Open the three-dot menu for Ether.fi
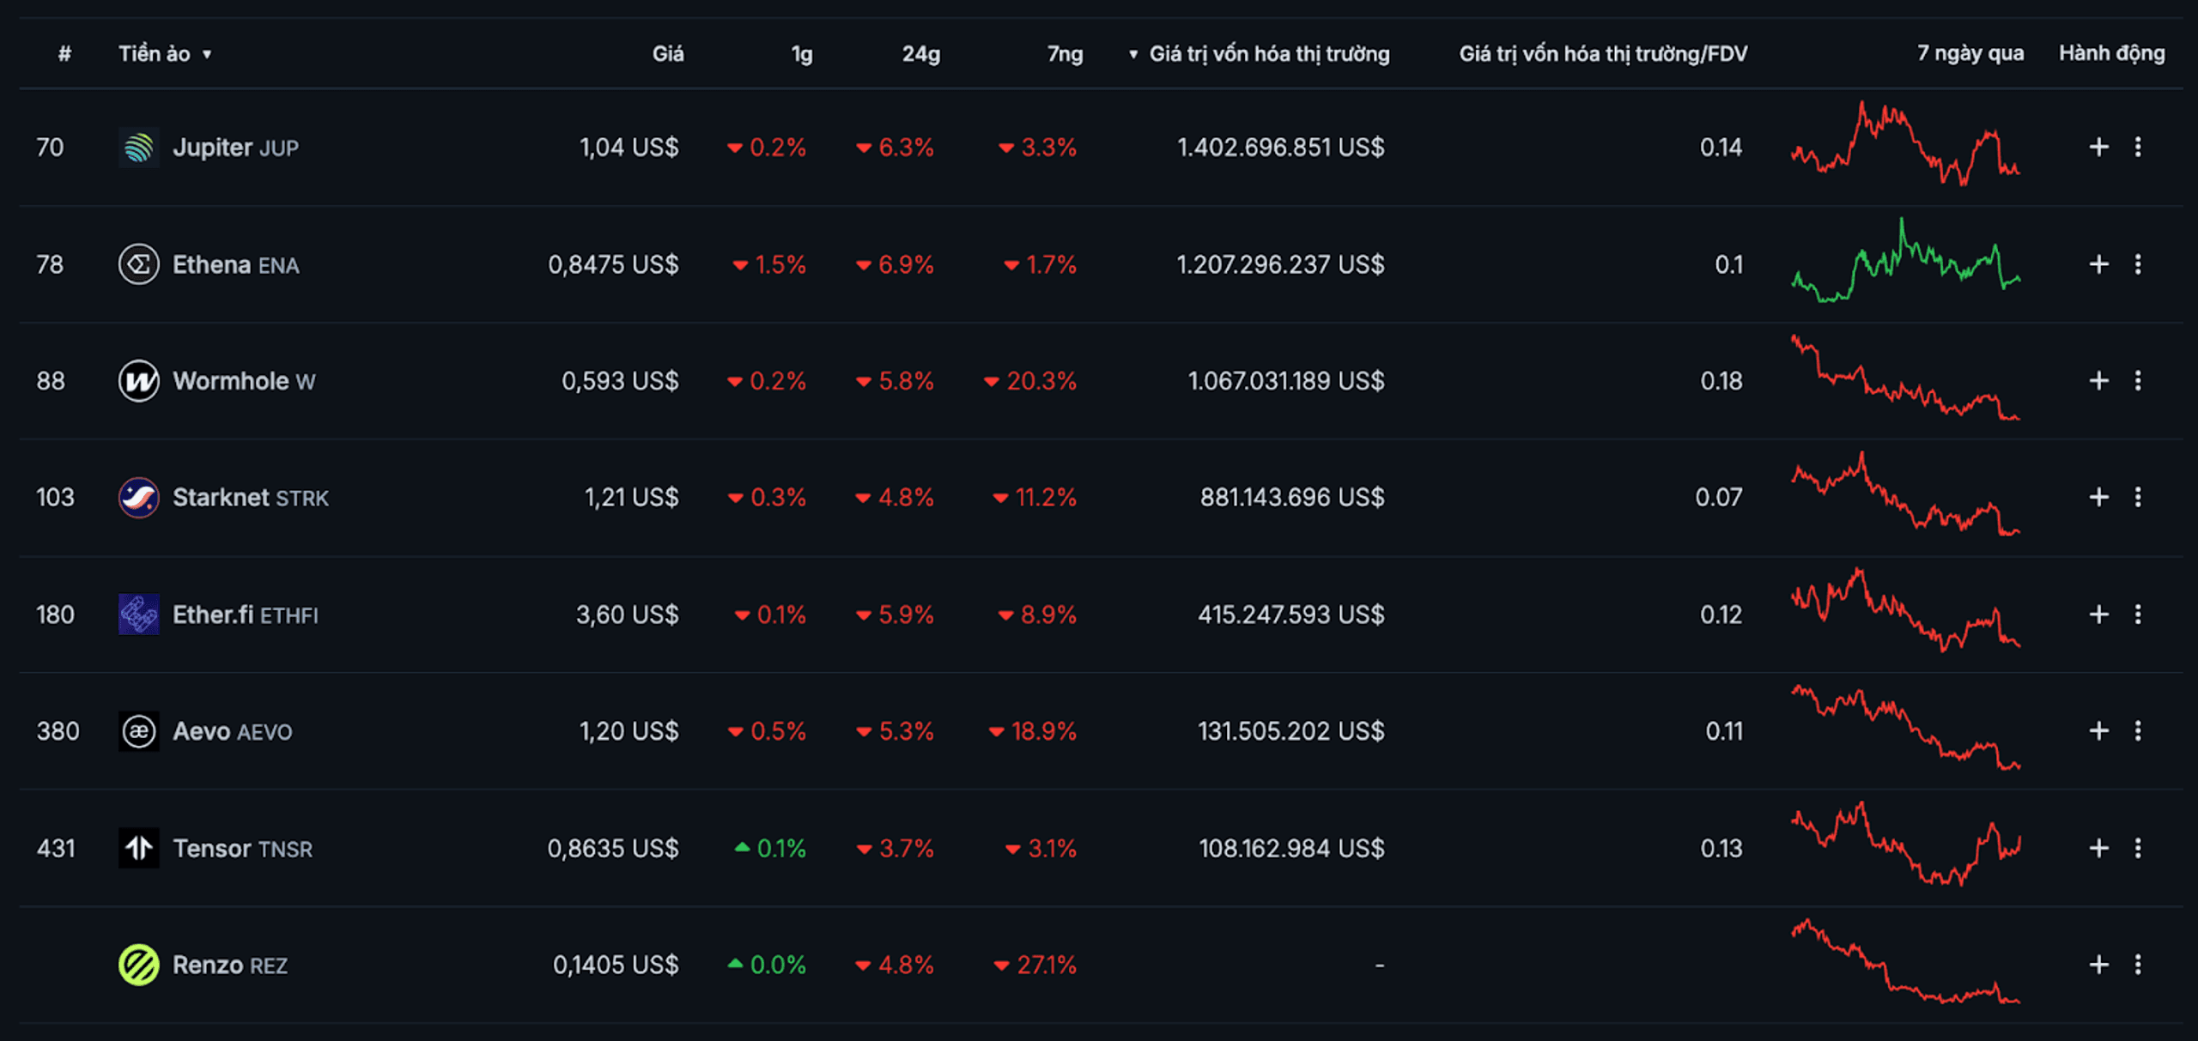The width and height of the screenshot is (2198, 1041). pyautogui.click(x=2138, y=614)
